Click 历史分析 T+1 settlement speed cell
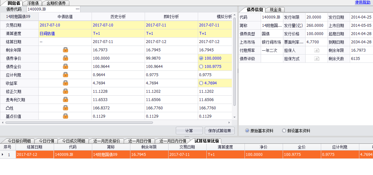373x175 pixels. (x=118, y=33)
